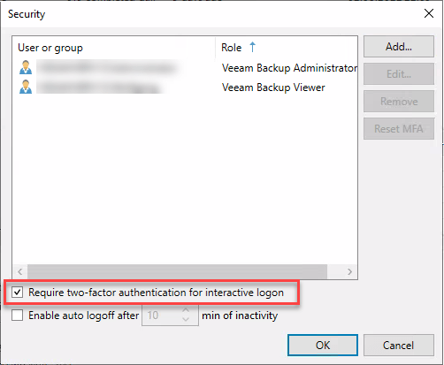
Task: Click the horizontal scrollbar right arrow
Action: point(349,271)
